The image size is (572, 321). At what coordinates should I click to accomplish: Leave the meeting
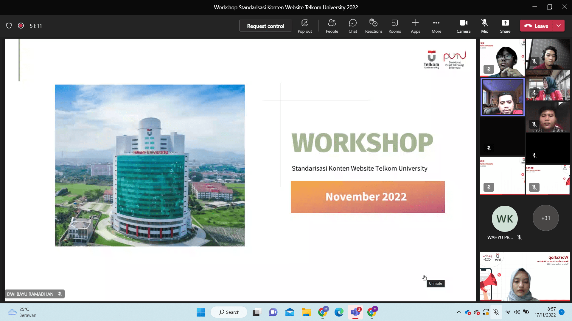point(537,26)
